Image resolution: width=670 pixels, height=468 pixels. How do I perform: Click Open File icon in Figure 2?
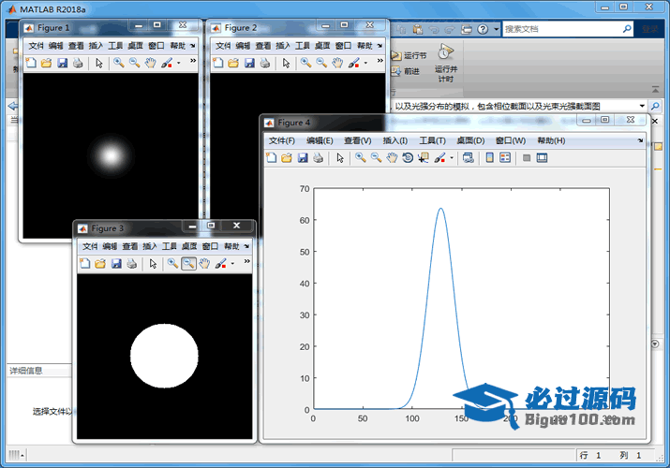pos(233,63)
